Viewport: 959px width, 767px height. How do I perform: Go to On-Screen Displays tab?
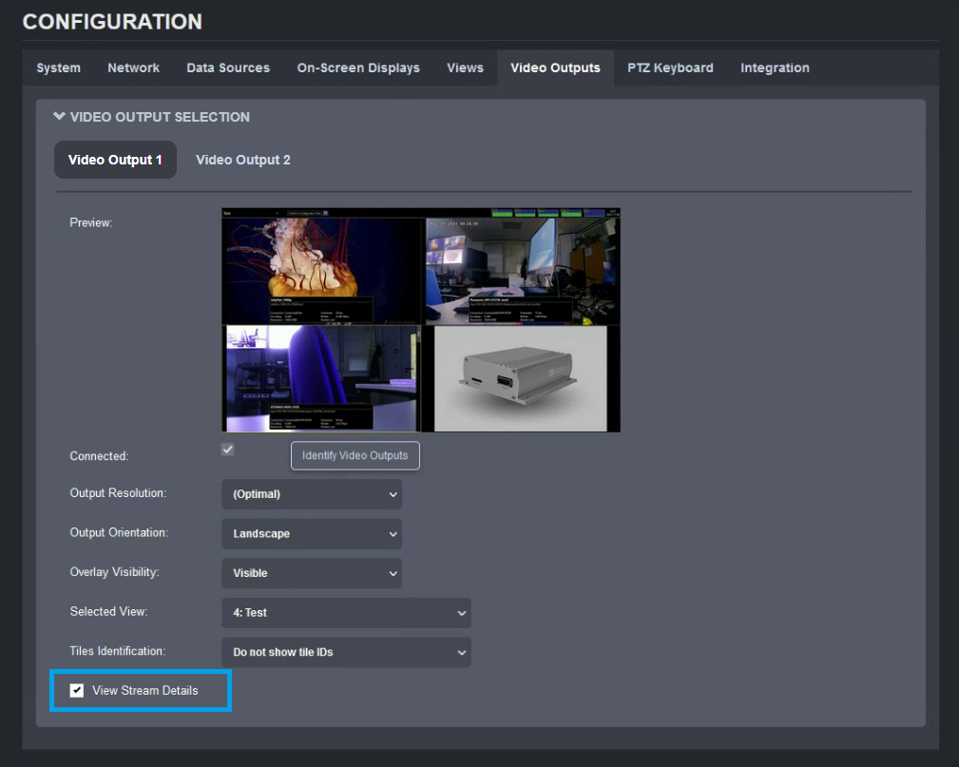coord(358,67)
